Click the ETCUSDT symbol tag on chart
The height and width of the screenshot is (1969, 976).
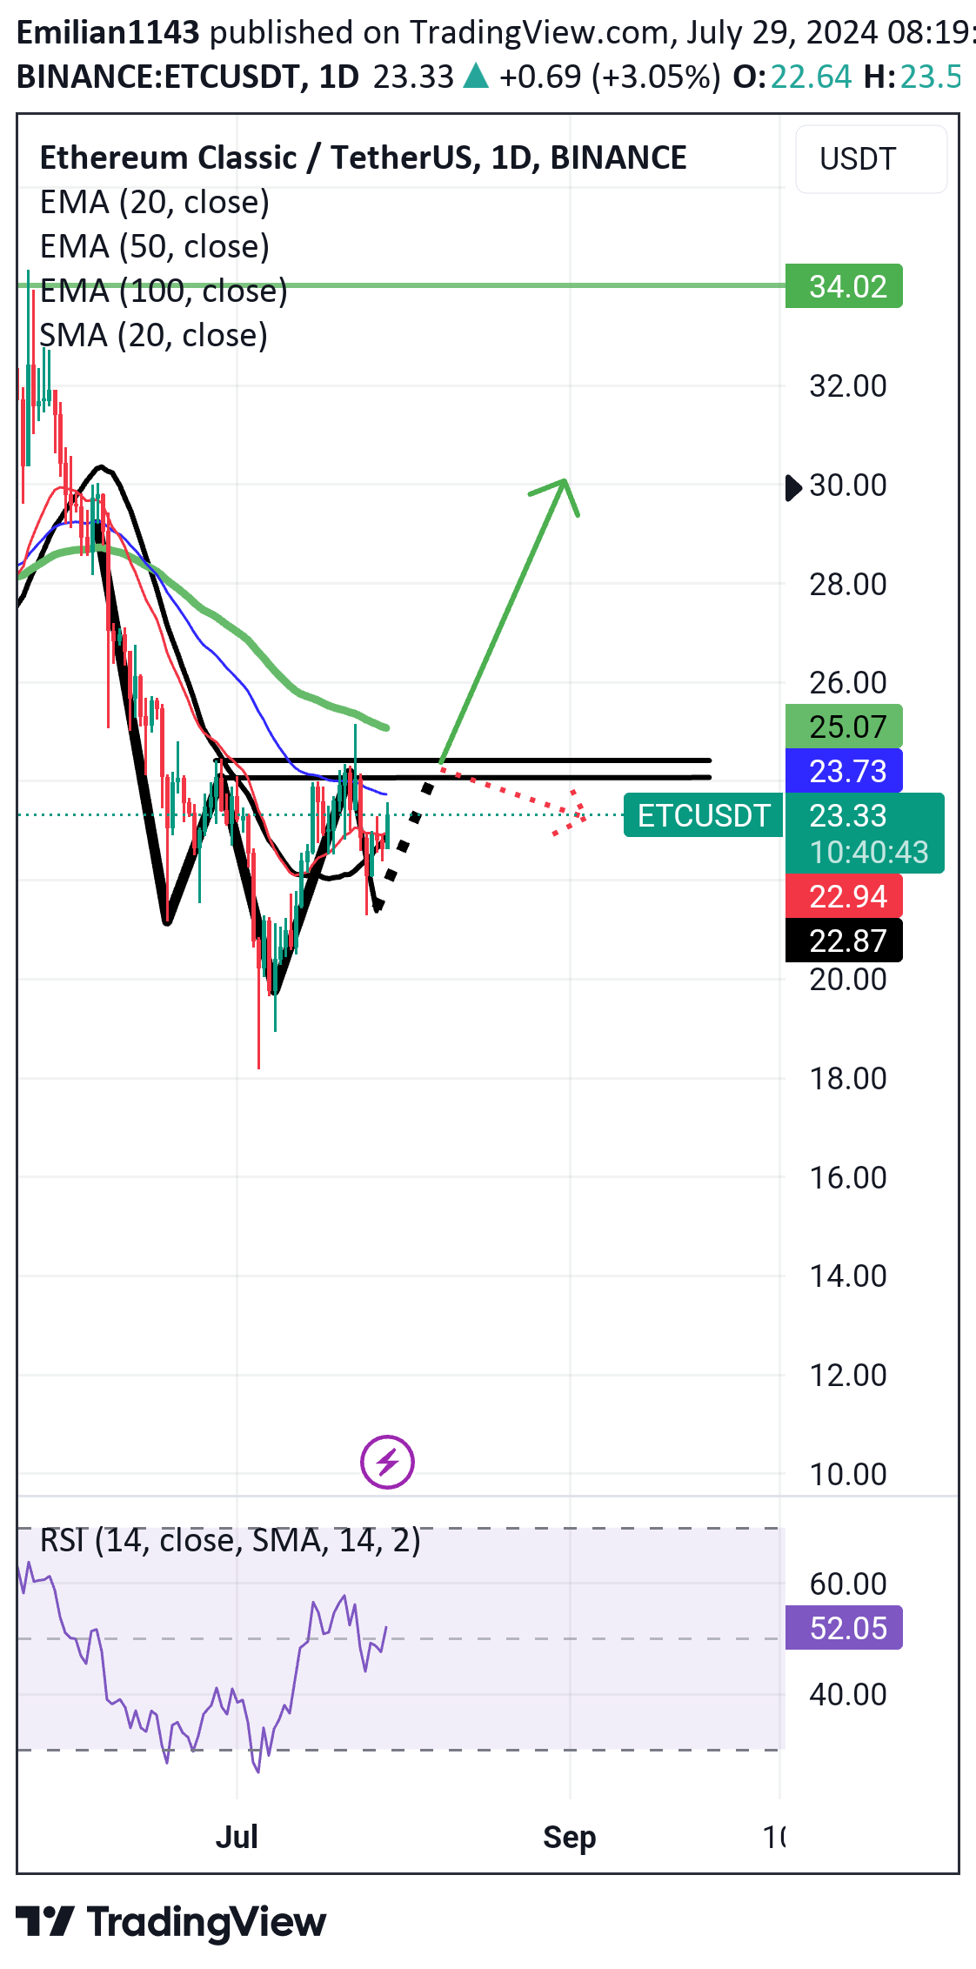tap(704, 815)
